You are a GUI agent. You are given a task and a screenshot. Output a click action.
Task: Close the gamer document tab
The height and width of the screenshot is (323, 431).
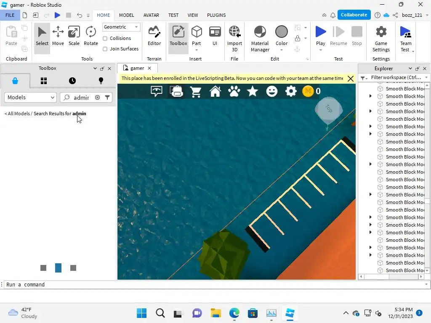click(149, 68)
